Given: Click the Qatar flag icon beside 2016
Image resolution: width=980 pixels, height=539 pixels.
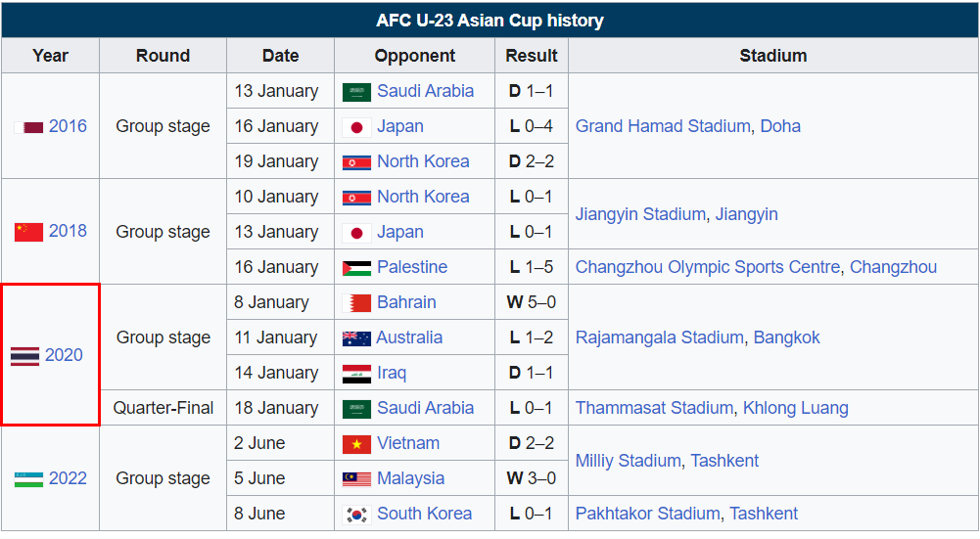Looking at the screenshot, I should pos(28,127).
